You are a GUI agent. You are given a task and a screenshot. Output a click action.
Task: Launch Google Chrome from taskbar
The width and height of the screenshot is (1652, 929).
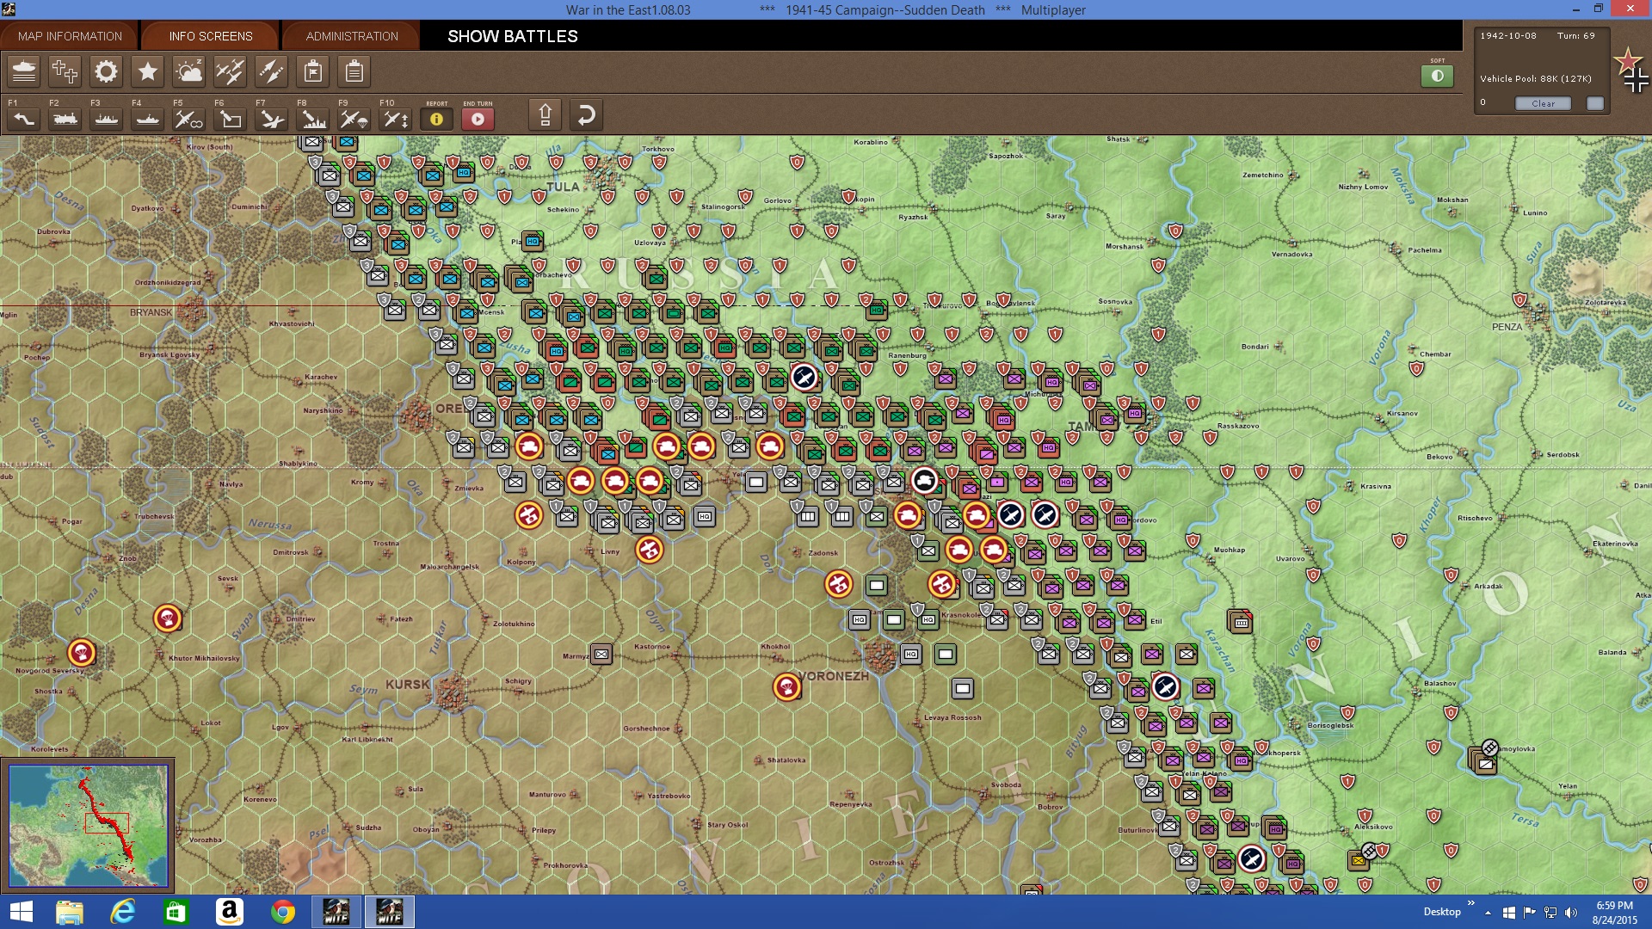click(x=283, y=912)
